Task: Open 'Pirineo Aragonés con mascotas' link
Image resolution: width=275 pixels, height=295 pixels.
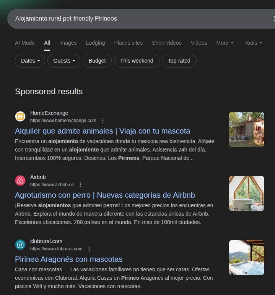Action: [69, 259]
